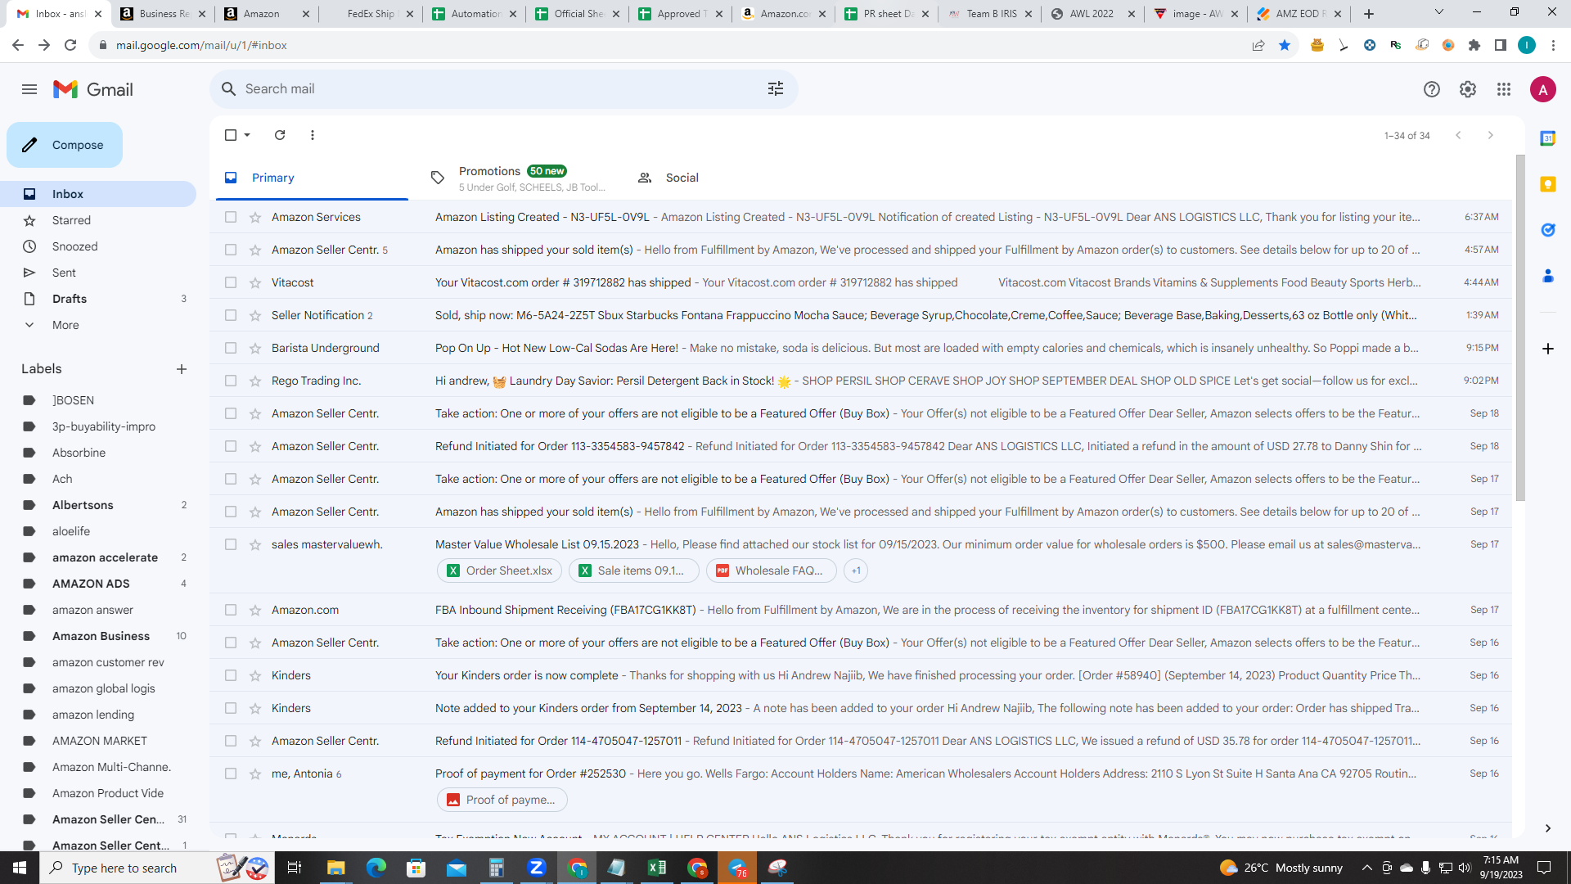This screenshot has width=1571, height=884.
Task: Star the Vitacost shipped order email
Action: [x=255, y=282]
